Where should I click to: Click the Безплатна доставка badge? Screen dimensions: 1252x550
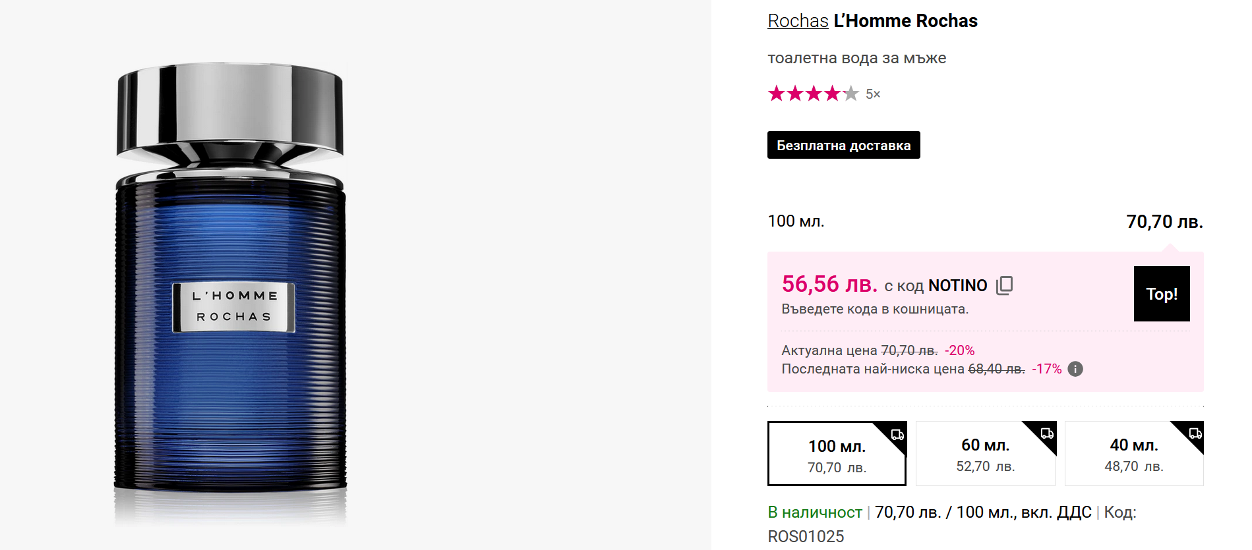coord(843,146)
